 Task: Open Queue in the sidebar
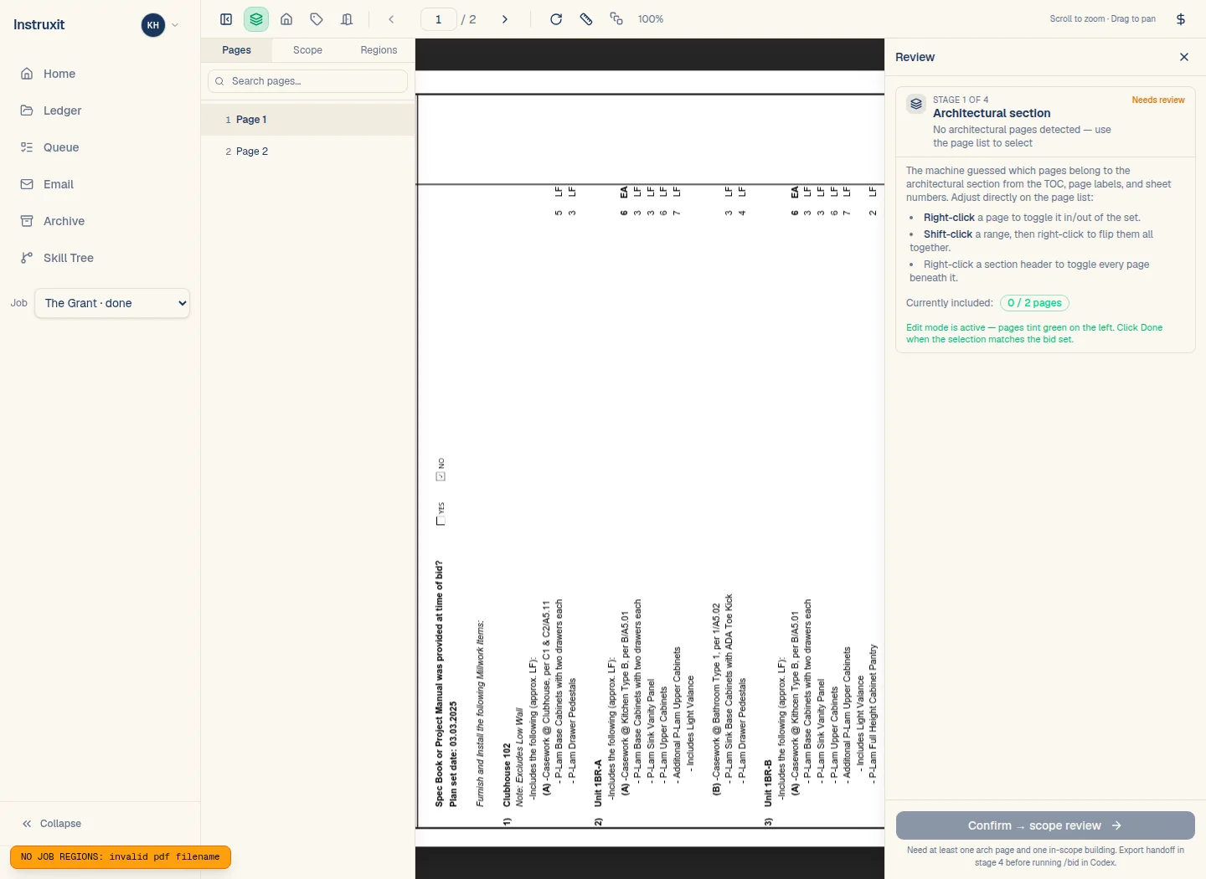(100, 147)
